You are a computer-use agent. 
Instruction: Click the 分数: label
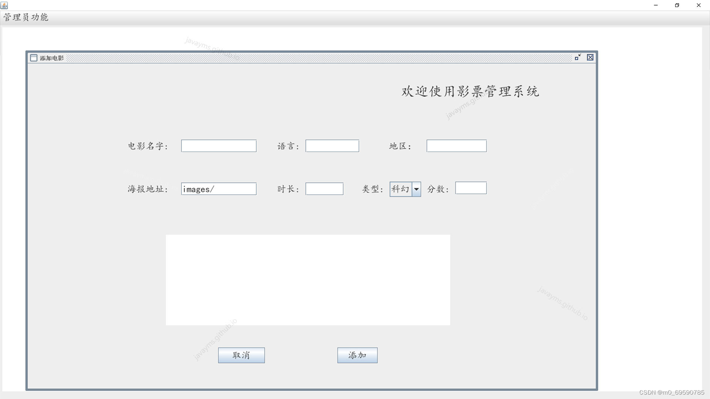438,189
